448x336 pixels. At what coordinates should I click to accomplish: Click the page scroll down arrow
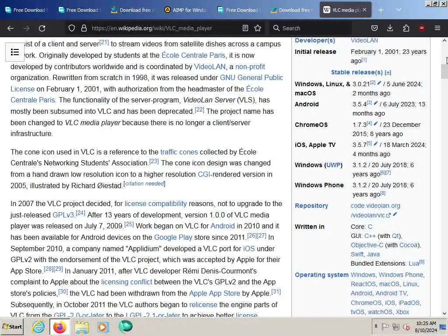point(444,313)
